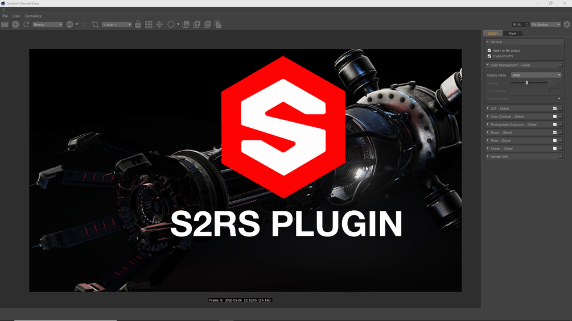Viewport: 572px width, 321px height.
Task: Activate the crop region tool
Action: click(95, 24)
